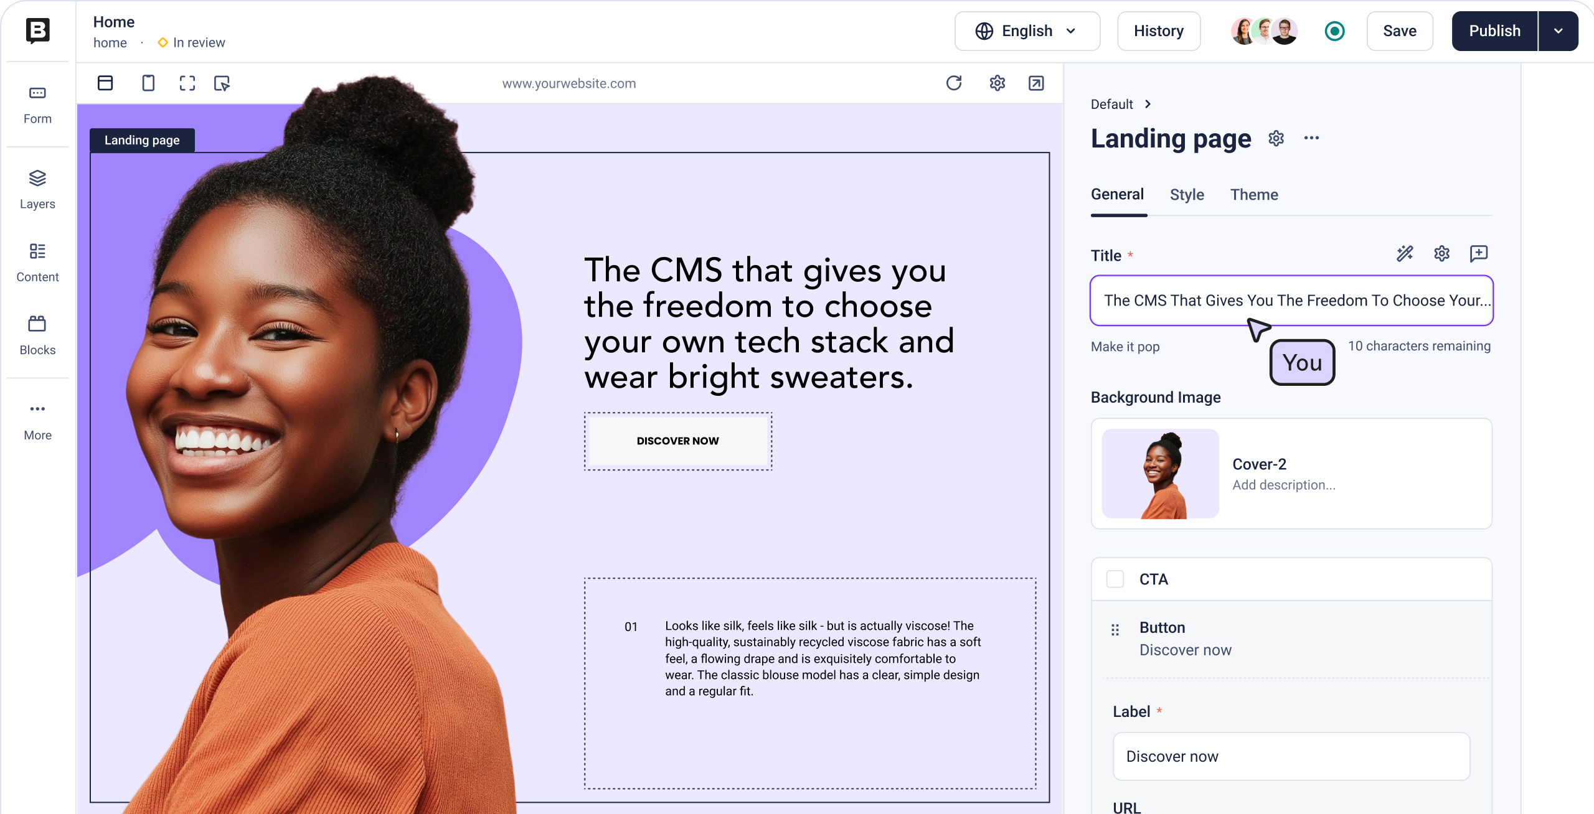Toggle element selection mode in preview toolbar

click(x=222, y=83)
